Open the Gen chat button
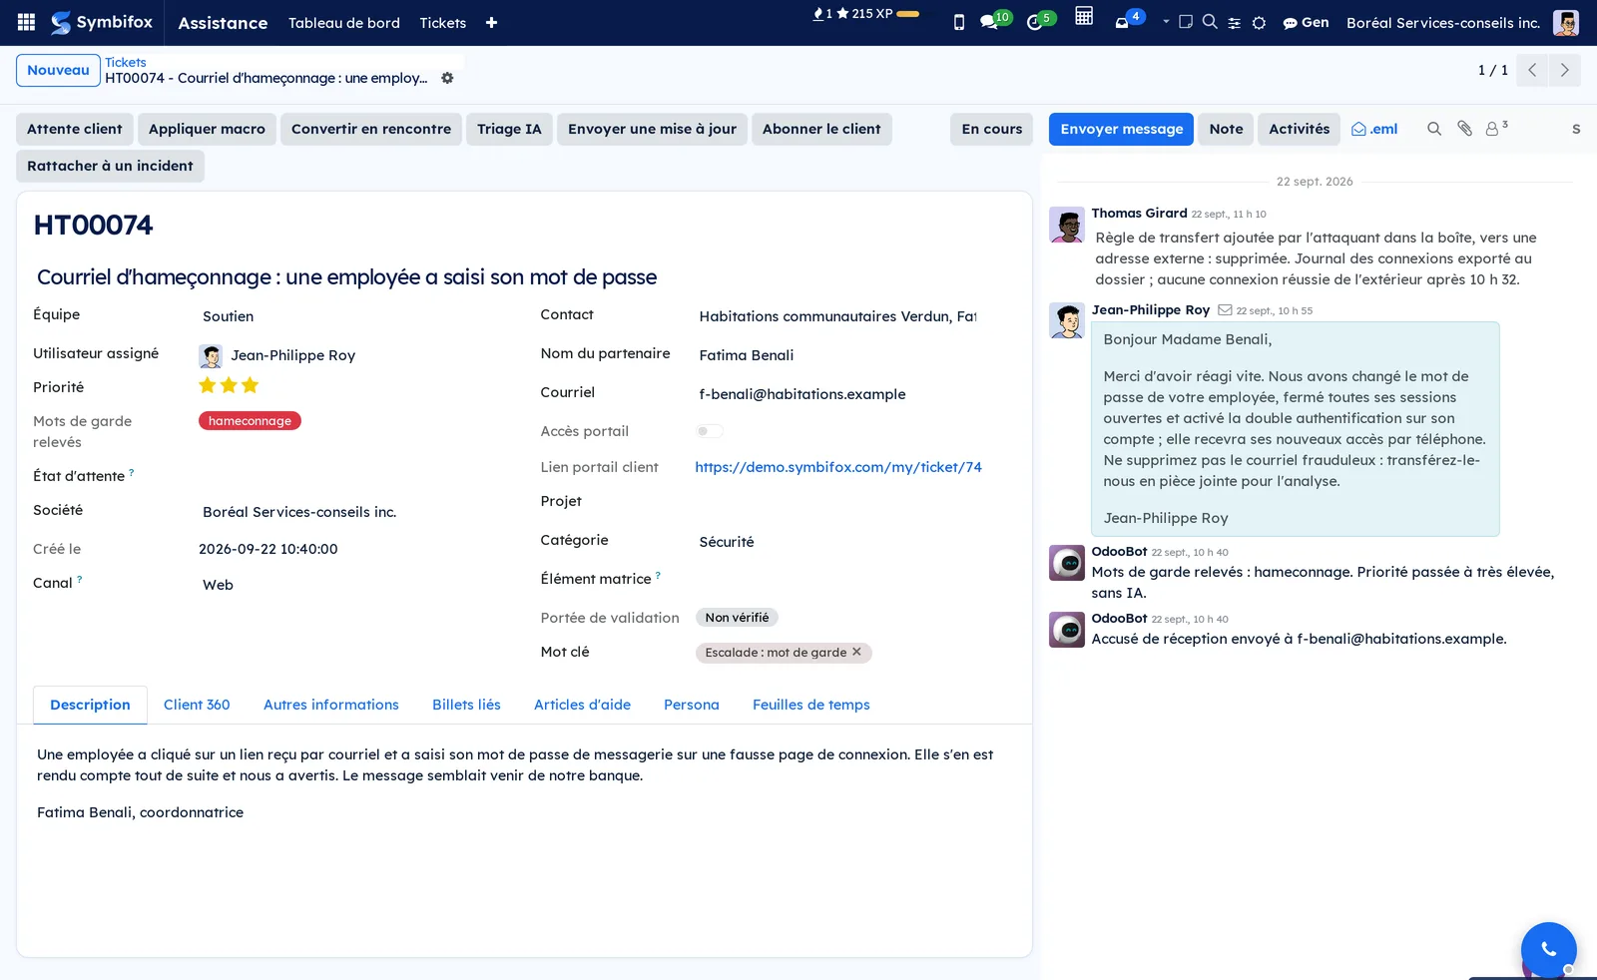 tap(1306, 22)
